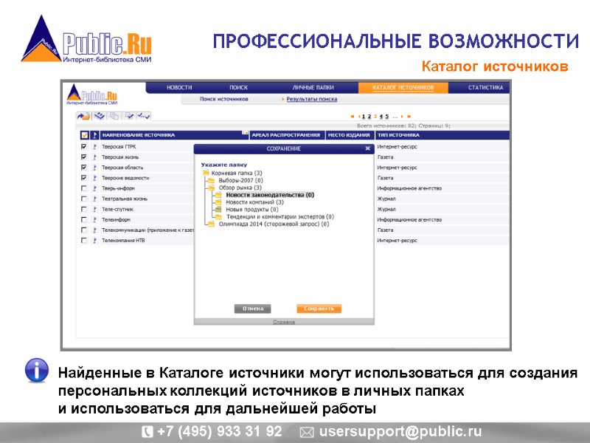Select Новости законодательства (0) folder

pyautogui.click(x=270, y=195)
